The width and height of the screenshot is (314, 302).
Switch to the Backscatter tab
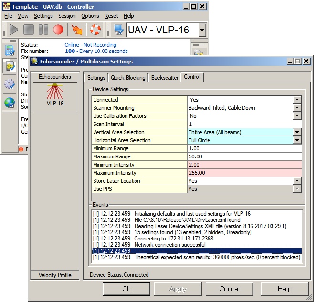(x=165, y=78)
